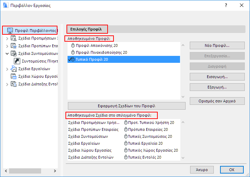
Task: Click the Προφίλ Περιβάλλοντος monitor icon
Action: (x=10, y=31)
